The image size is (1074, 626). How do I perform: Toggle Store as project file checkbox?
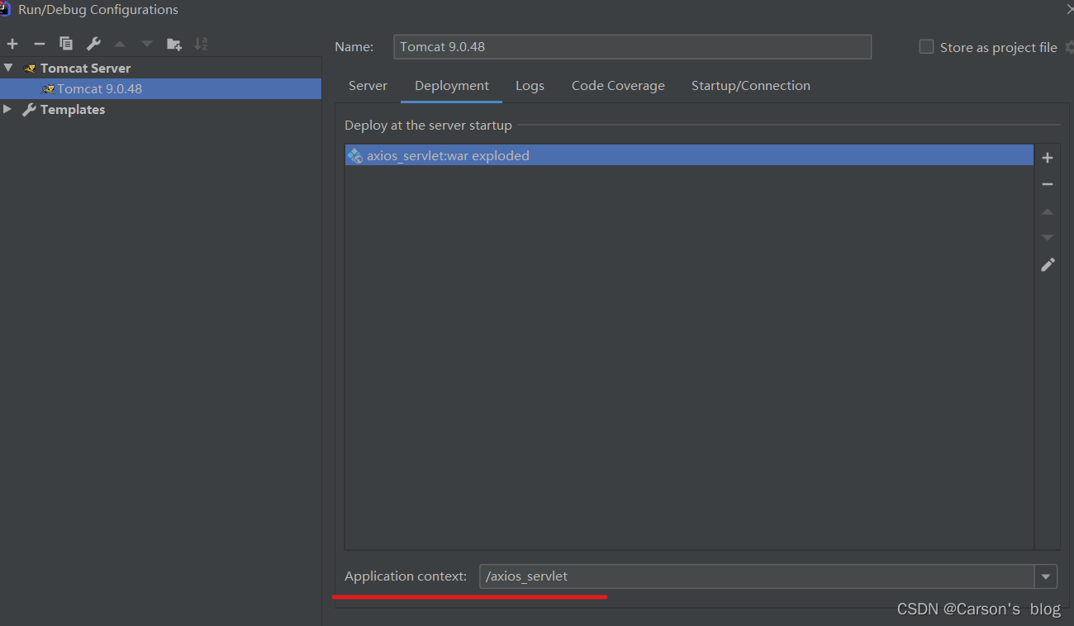point(926,47)
